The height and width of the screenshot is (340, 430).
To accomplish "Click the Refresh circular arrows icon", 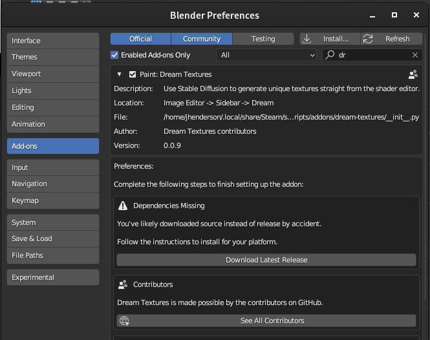I will [x=368, y=39].
